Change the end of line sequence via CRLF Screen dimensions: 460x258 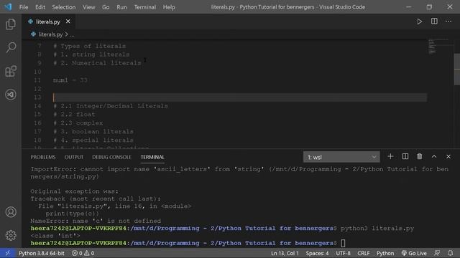(364, 253)
